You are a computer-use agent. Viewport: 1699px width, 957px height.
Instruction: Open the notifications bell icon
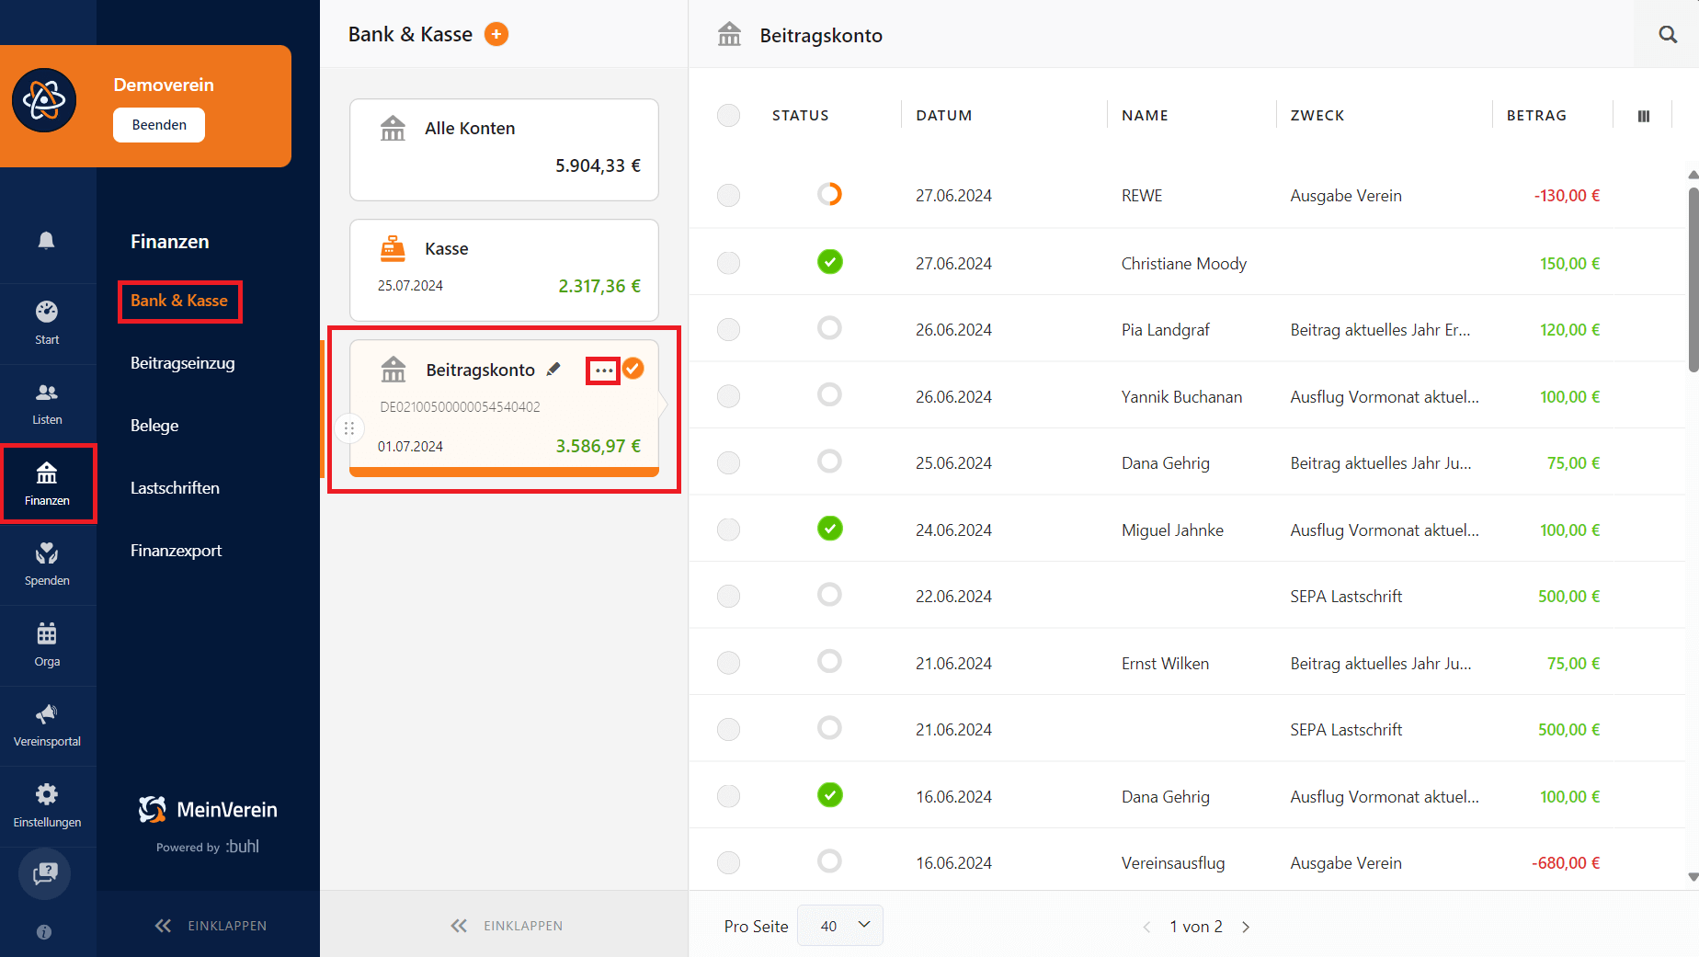pyautogui.click(x=46, y=240)
